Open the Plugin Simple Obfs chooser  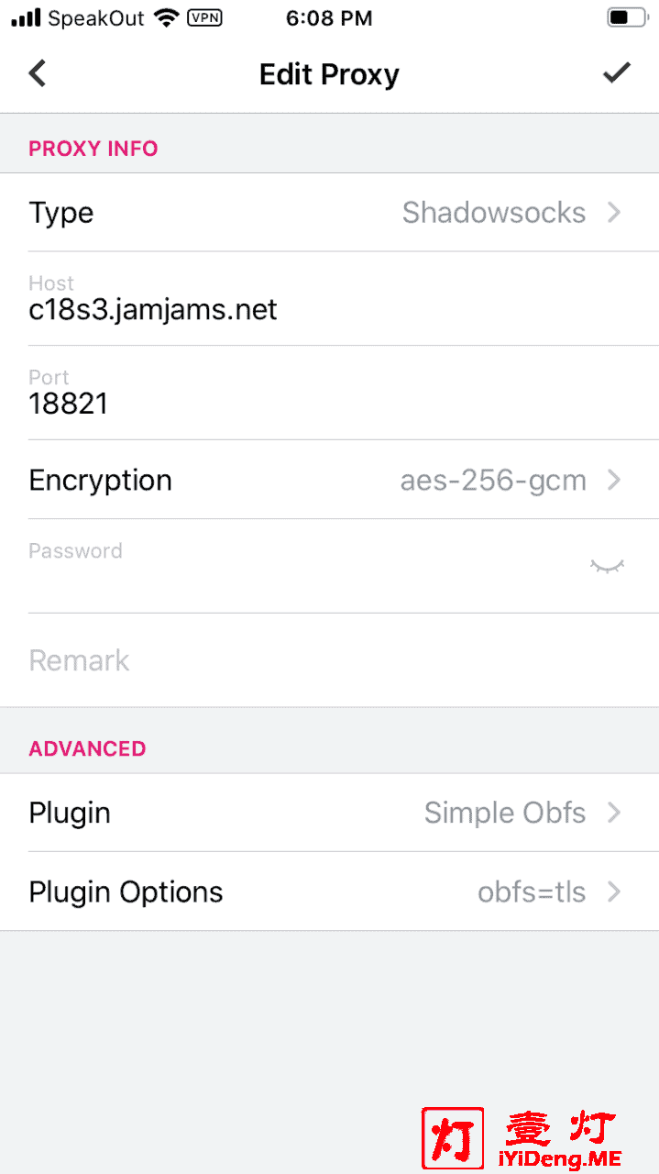click(329, 813)
